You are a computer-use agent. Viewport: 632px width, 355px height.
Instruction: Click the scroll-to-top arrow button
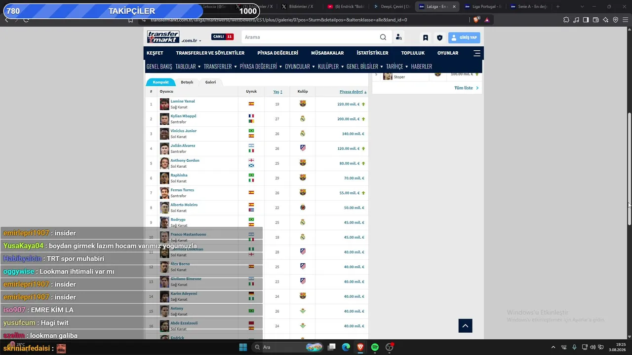465,325
